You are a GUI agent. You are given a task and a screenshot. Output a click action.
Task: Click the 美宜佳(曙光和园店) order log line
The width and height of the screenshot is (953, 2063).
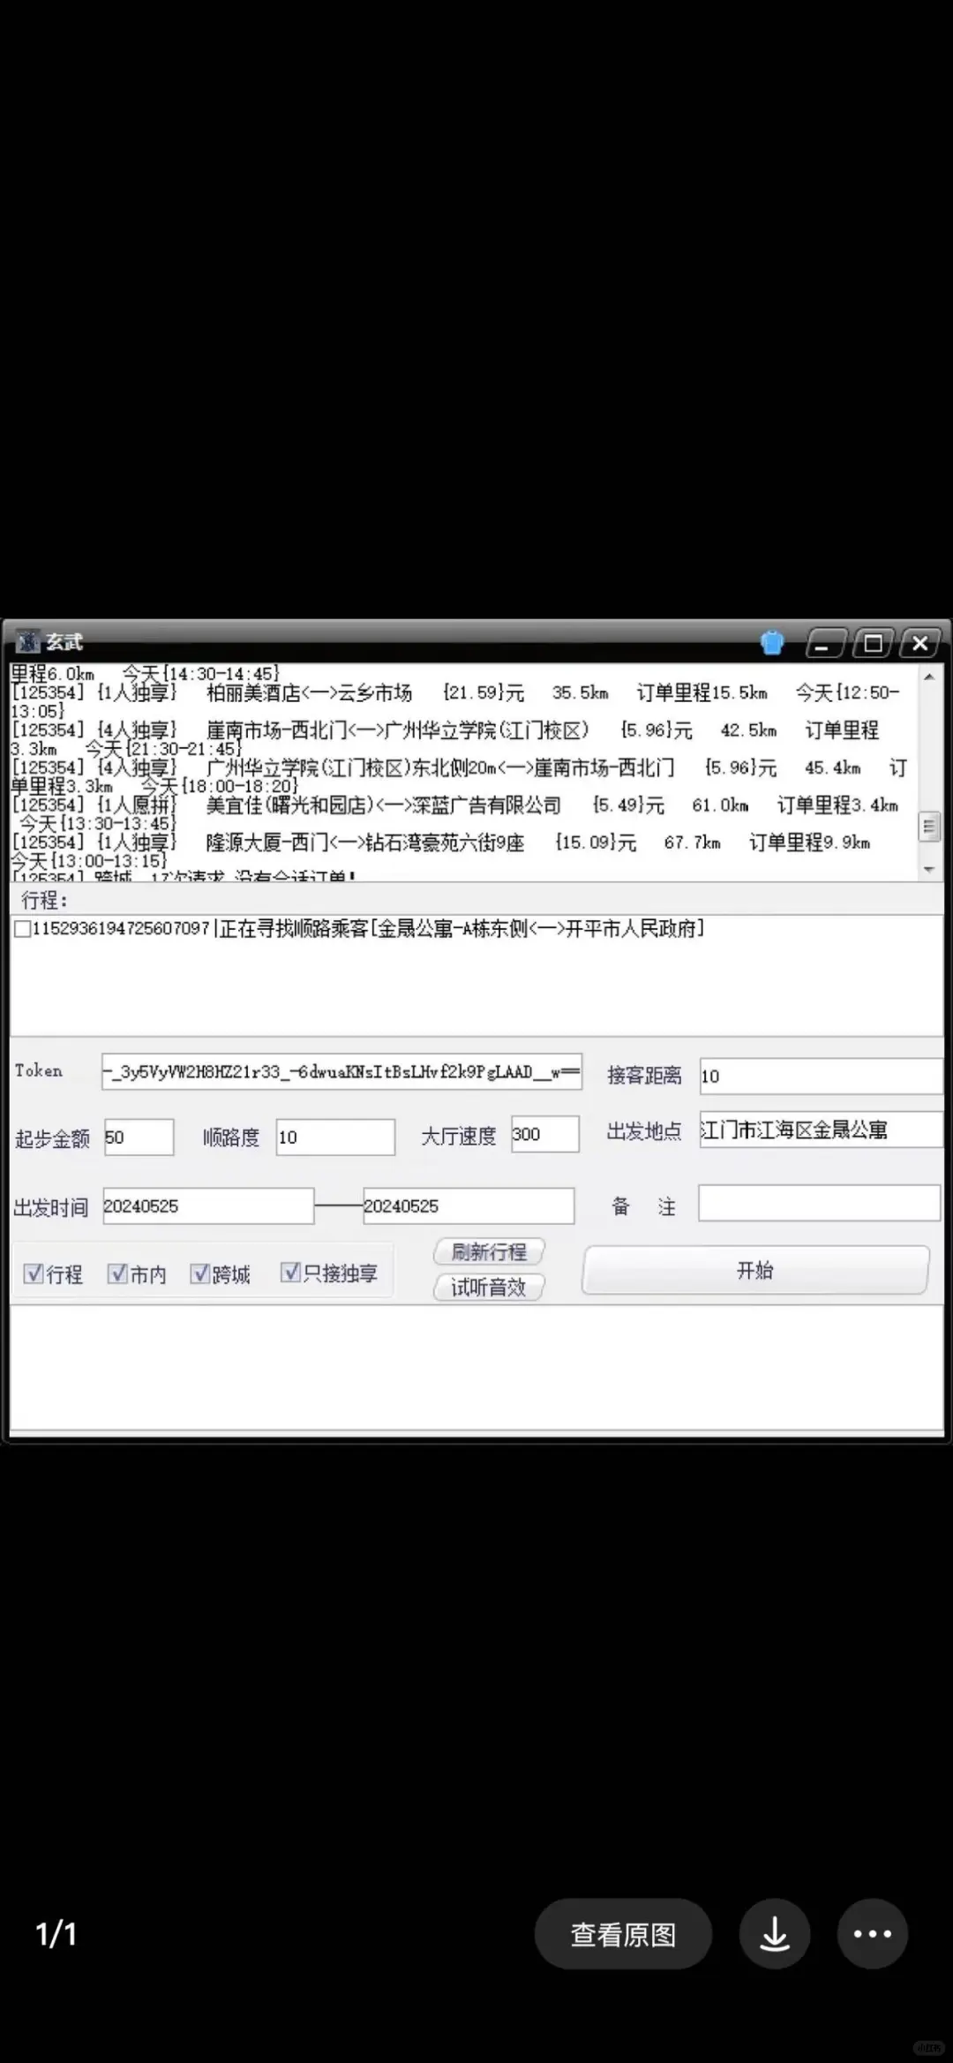(455, 813)
